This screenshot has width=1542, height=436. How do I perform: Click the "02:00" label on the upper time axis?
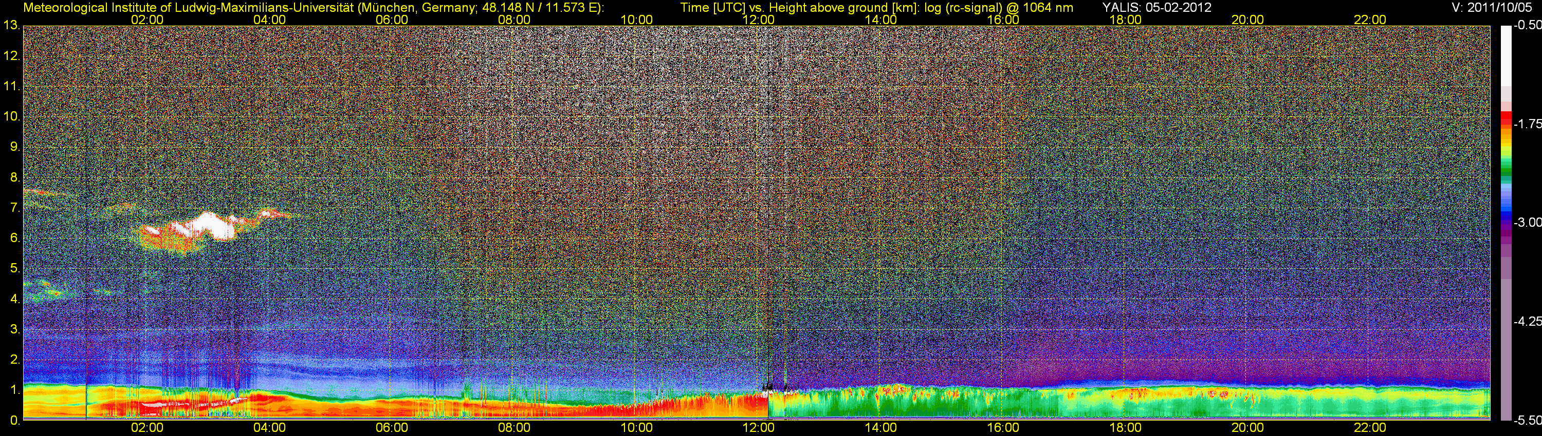click(147, 19)
